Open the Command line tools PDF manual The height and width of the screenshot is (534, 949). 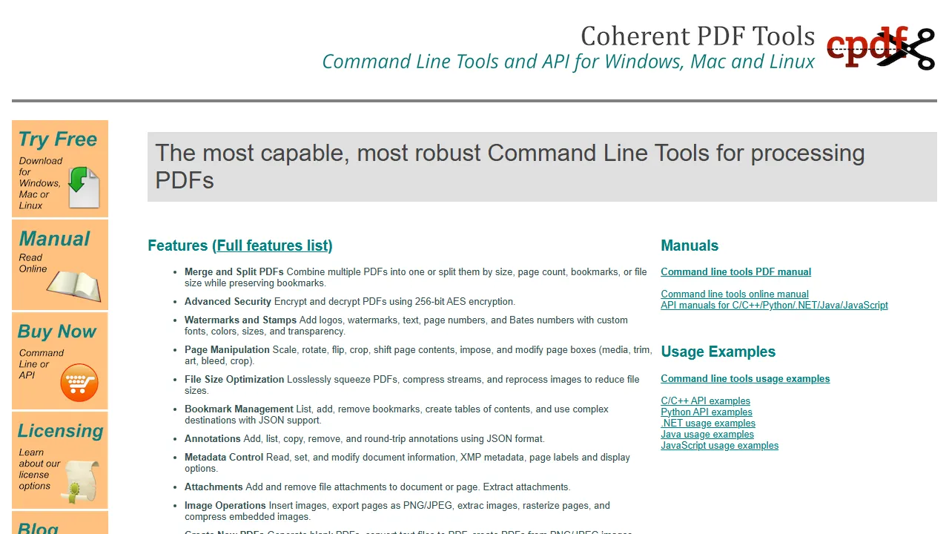[735, 271]
